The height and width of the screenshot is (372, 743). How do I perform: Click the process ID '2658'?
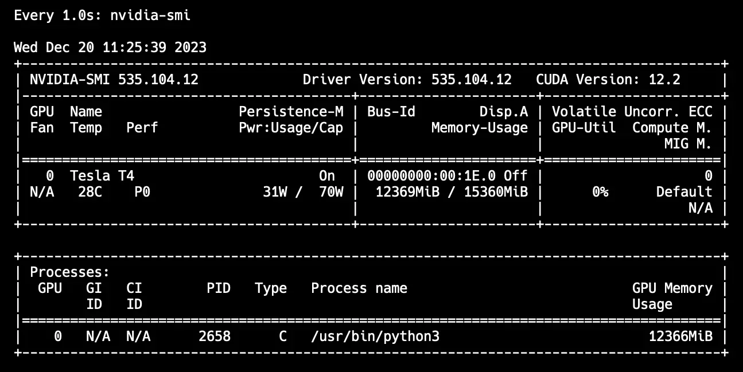(x=215, y=336)
